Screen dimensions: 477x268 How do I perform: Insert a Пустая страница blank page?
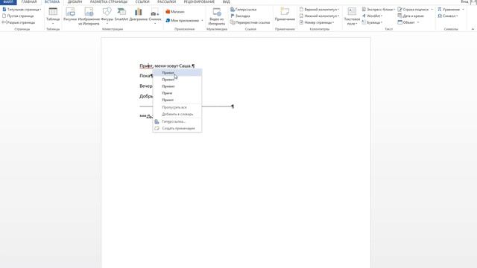(18, 16)
